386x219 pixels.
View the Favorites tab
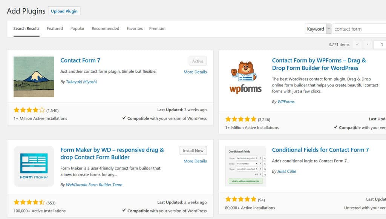tap(135, 29)
